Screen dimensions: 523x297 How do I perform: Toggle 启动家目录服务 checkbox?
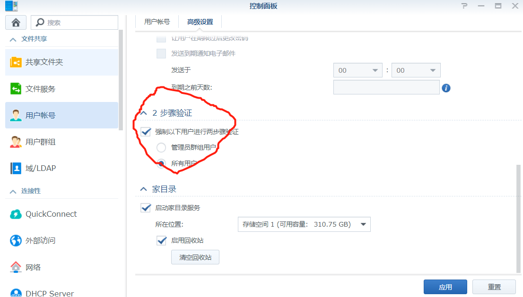(146, 208)
